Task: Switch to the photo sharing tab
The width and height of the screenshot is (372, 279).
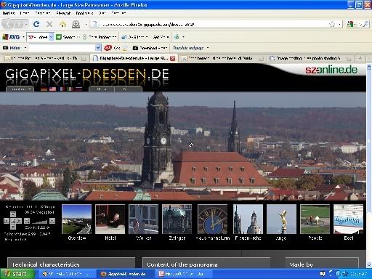Action: tap(311, 58)
